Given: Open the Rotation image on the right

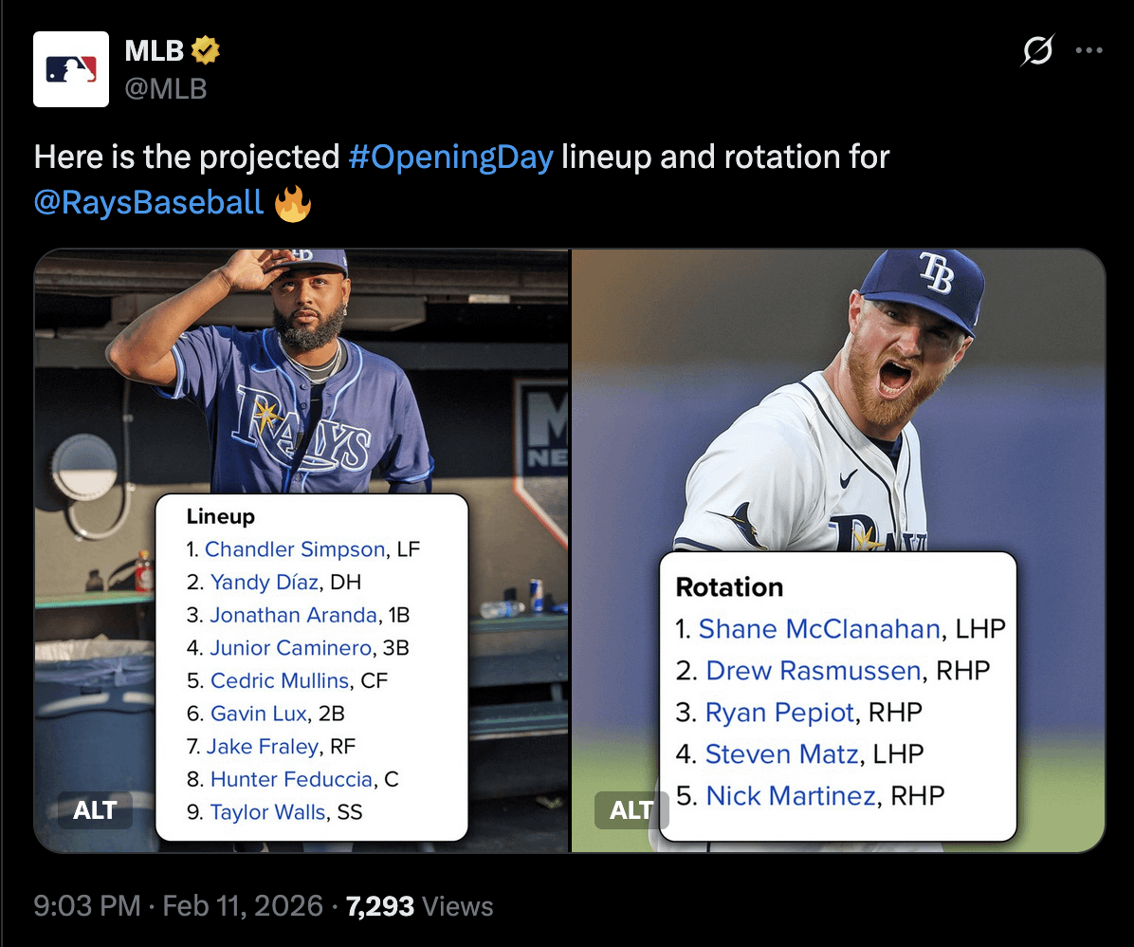Looking at the screenshot, I should 838,399.
